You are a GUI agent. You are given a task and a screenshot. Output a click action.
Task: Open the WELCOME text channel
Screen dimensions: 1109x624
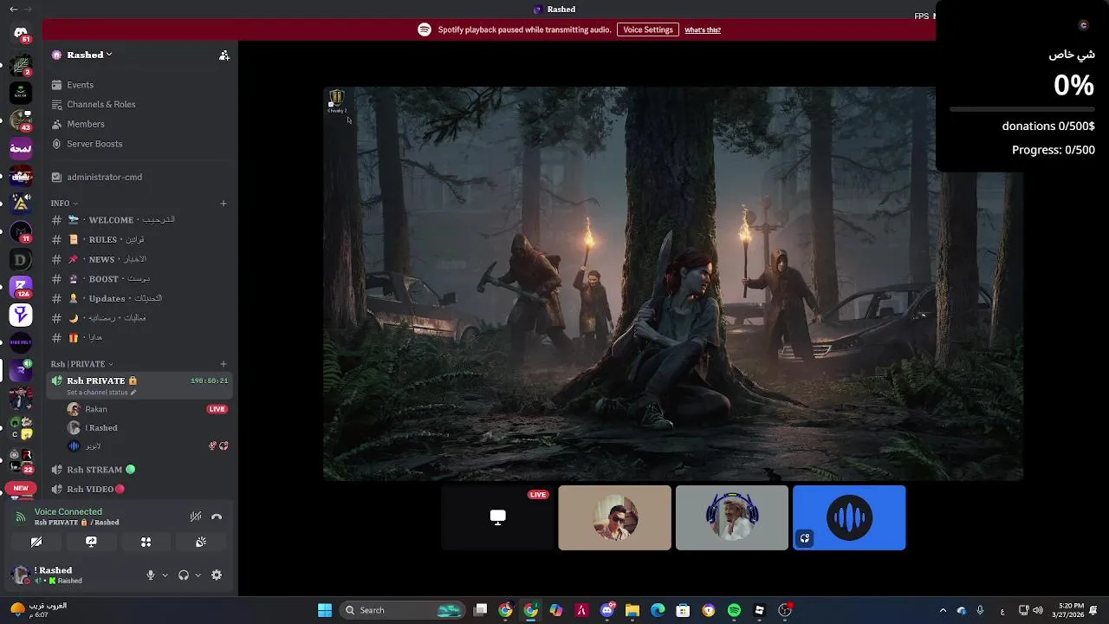click(140, 220)
